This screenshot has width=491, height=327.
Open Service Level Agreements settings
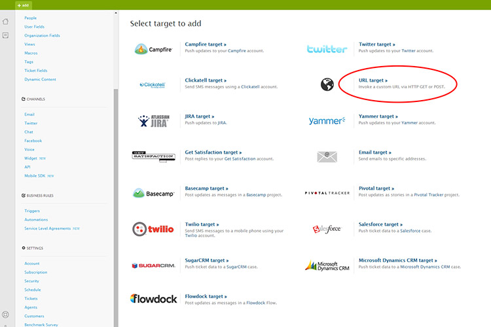click(48, 228)
